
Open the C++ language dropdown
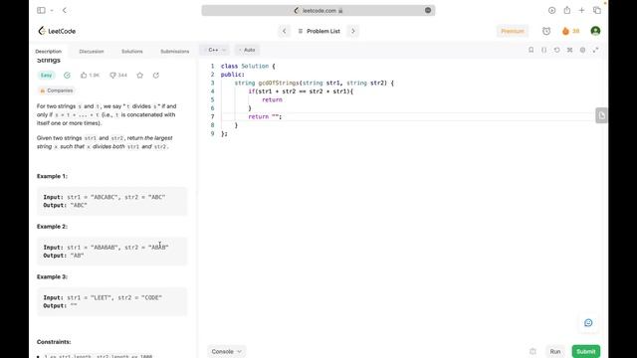click(x=216, y=50)
